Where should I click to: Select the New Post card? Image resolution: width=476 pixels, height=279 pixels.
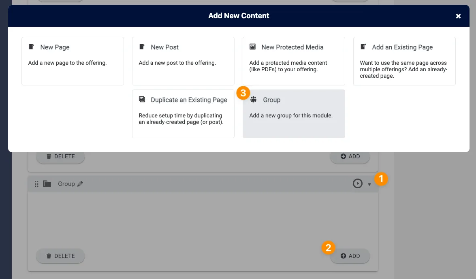pos(183,61)
